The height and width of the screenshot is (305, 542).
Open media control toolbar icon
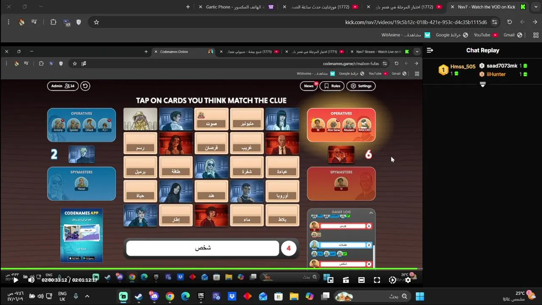click(34, 22)
